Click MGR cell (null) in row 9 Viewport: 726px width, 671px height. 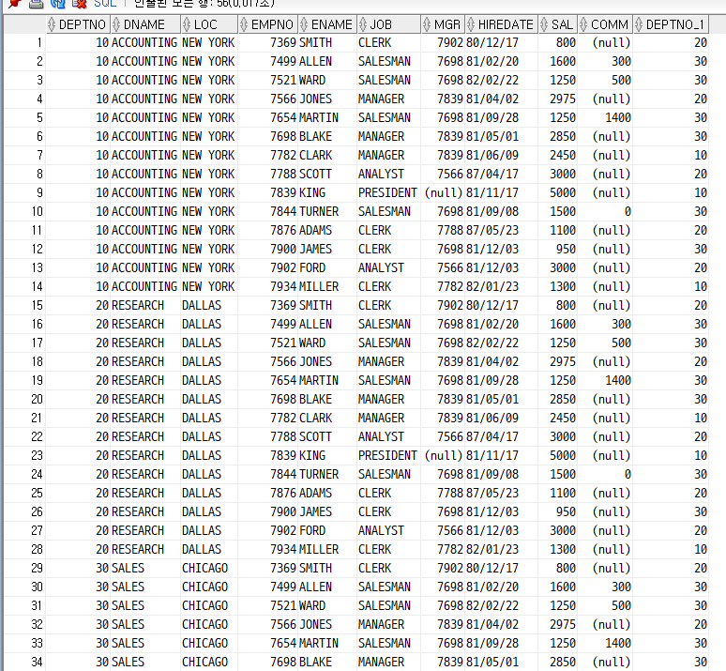[x=443, y=192]
